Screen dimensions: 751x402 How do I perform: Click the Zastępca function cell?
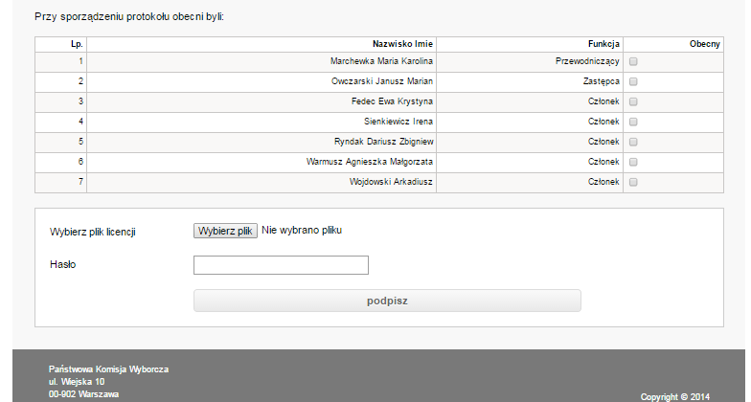[x=602, y=81]
